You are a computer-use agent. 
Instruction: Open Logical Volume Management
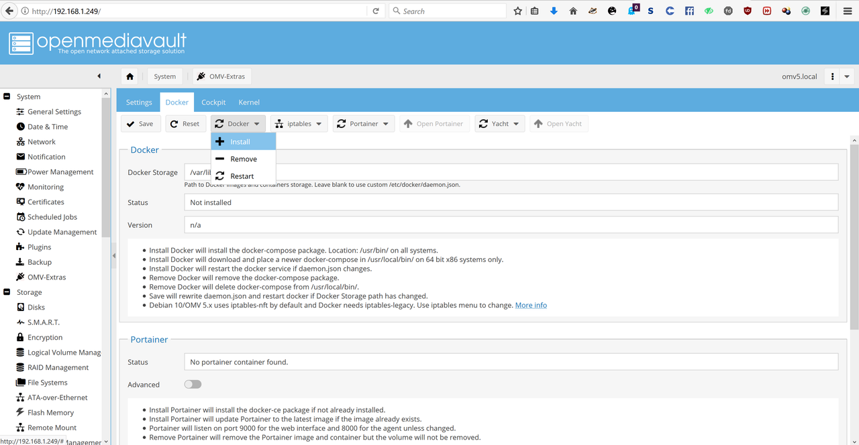(58, 353)
